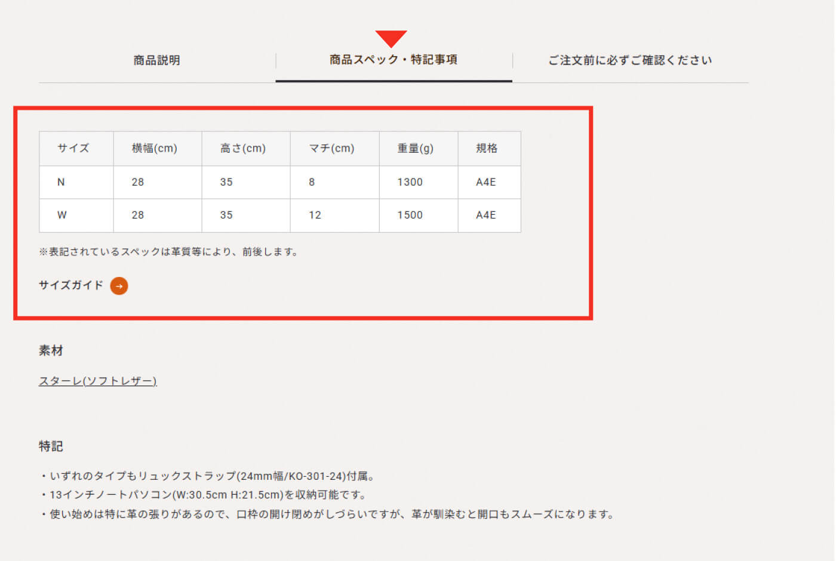Switch to the ご注文前に必ずご確認ください tab

coord(630,60)
